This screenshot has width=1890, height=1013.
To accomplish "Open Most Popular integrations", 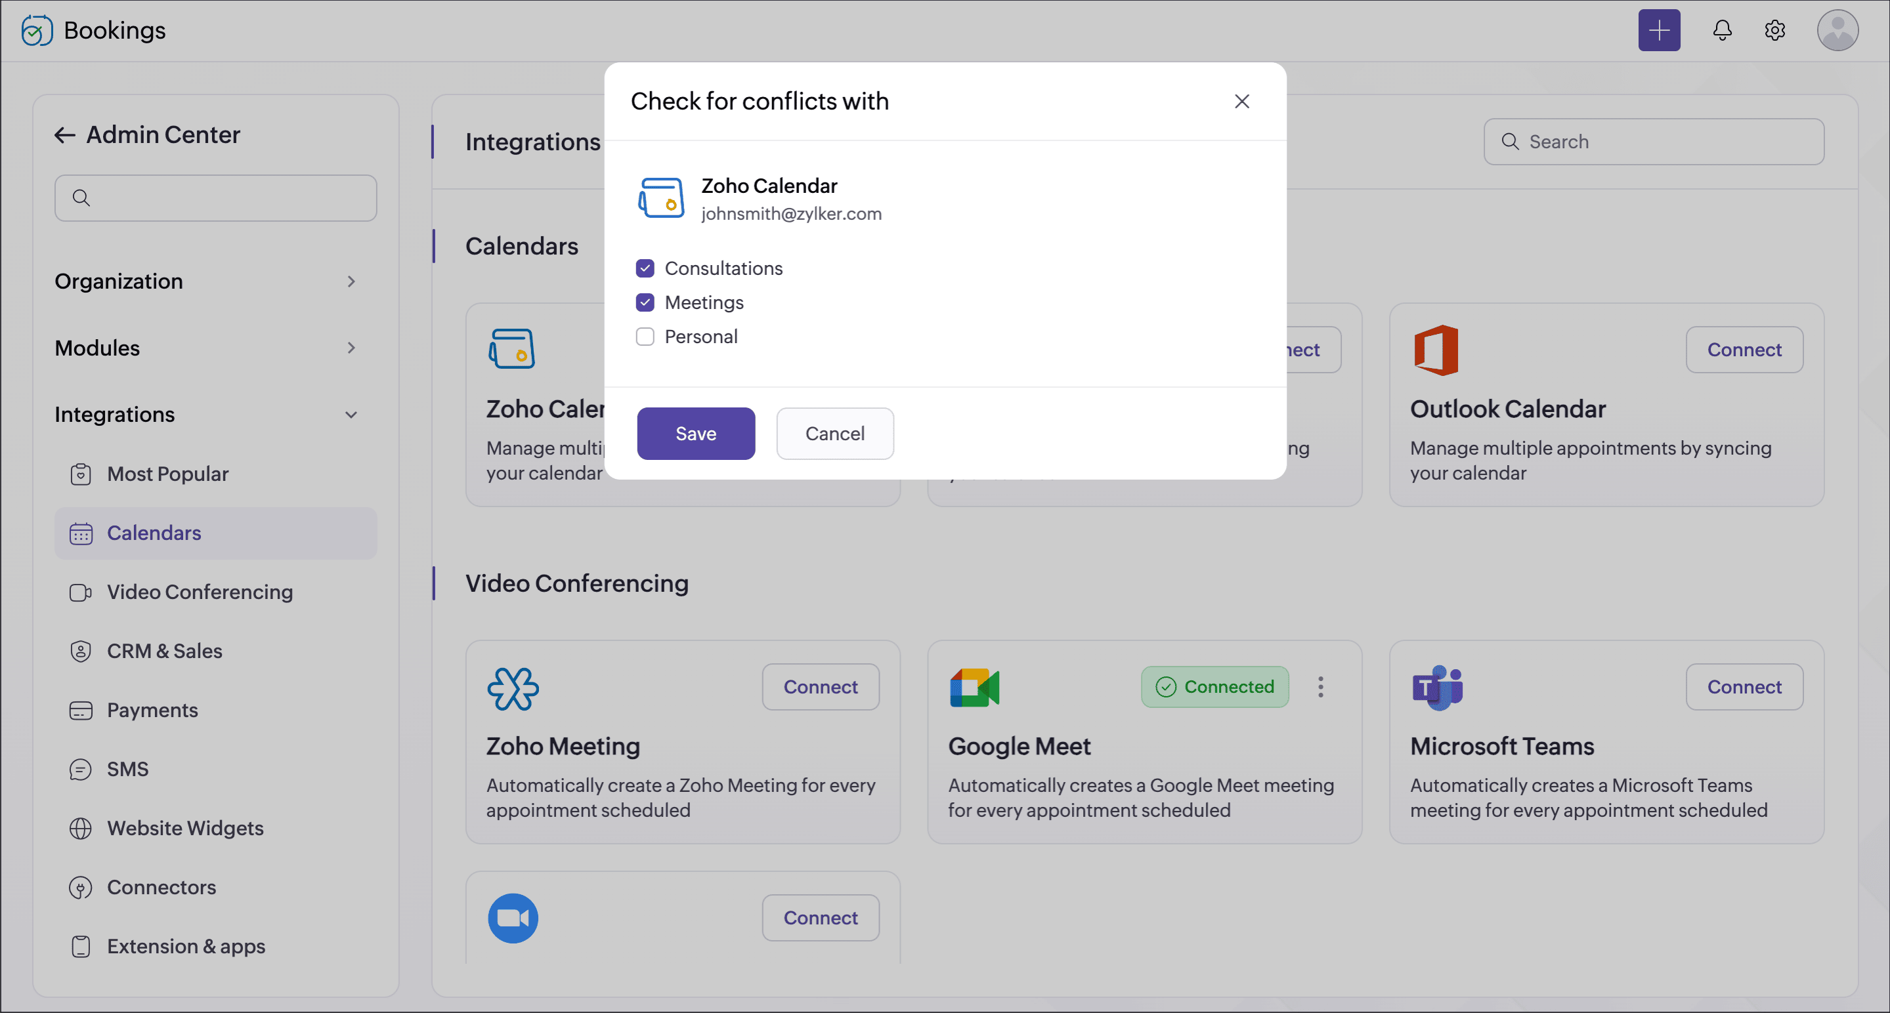I will (x=216, y=474).
